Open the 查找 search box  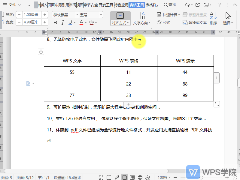point(170,5)
